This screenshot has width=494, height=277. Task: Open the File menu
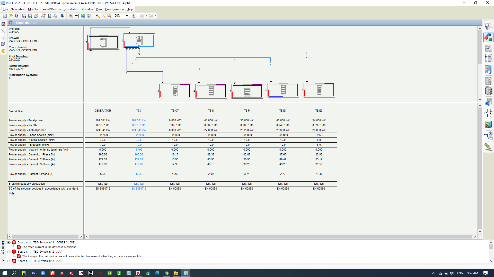(6, 9)
